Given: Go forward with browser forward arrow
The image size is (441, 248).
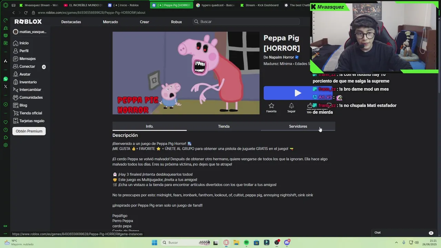Looking at the screenshot, I should coord(19,13).
